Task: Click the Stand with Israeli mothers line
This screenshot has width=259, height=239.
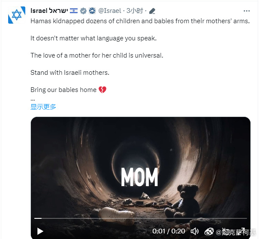Action: (x=70, y=73)
